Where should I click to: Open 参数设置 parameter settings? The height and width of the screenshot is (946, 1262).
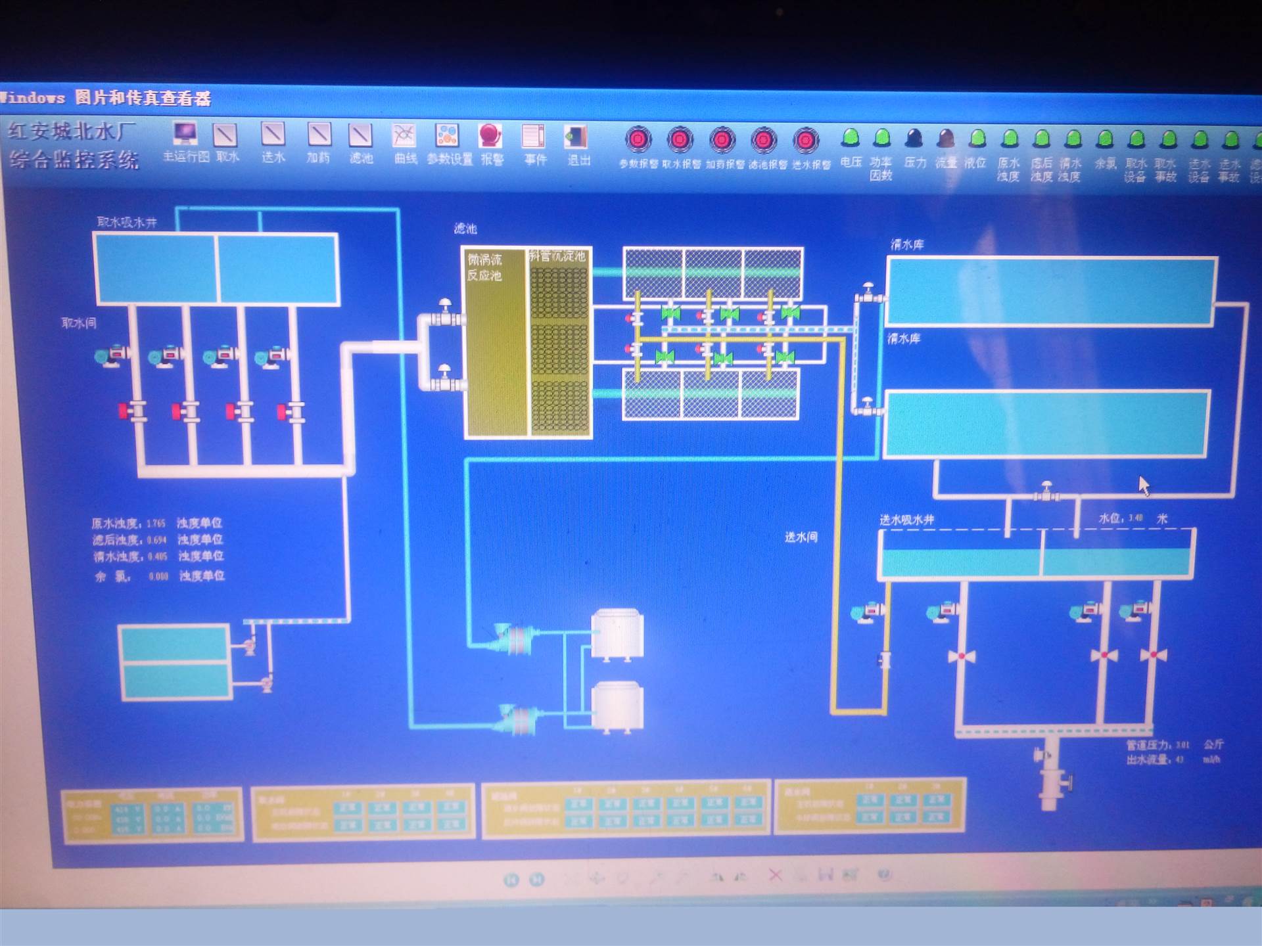pyautogui.click(x=448, y=136)
